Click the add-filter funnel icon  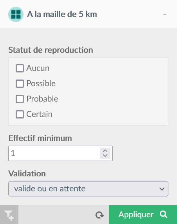(9, 215)
